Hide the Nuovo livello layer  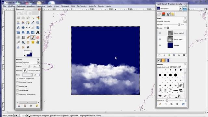[x=160, y=39]
